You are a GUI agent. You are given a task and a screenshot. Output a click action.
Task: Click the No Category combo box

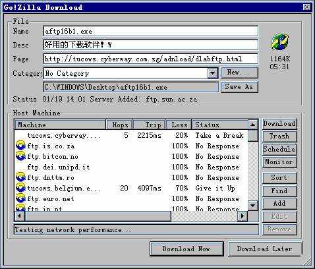(x=130, y=73)
